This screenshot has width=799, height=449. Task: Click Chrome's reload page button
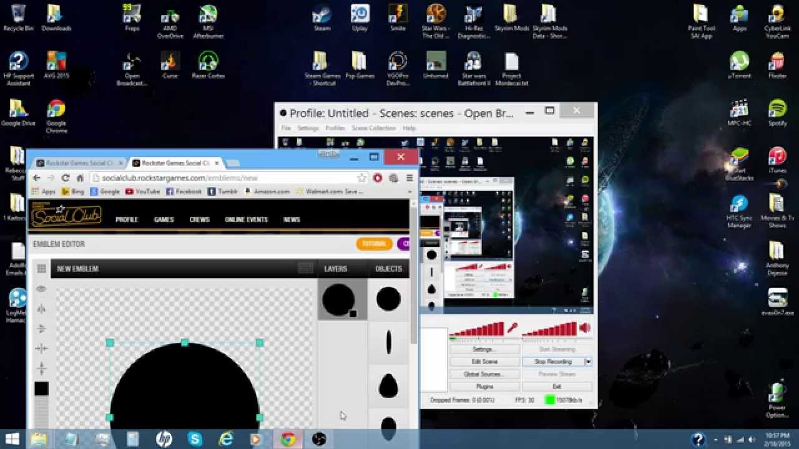point(66,178)
